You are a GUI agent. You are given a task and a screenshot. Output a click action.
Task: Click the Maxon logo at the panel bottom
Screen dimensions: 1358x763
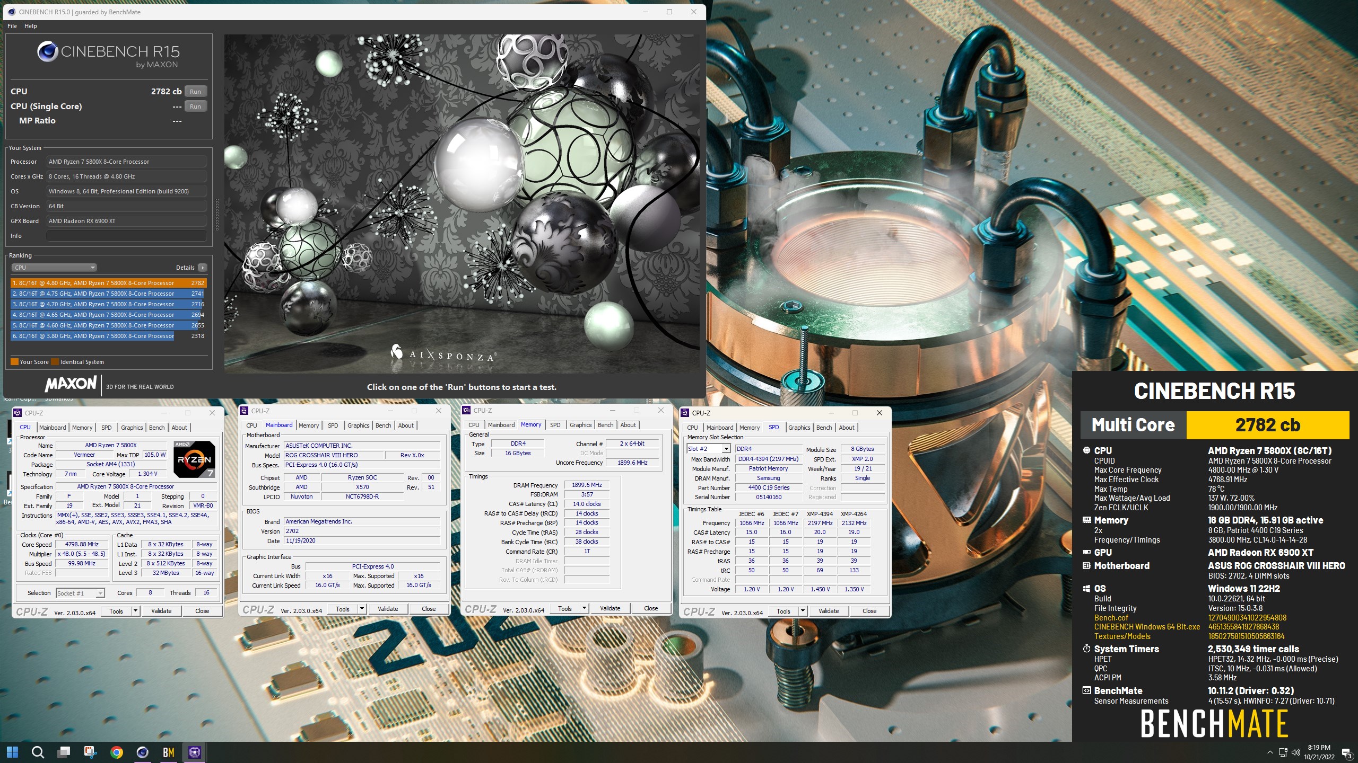(x=71, y=384)
